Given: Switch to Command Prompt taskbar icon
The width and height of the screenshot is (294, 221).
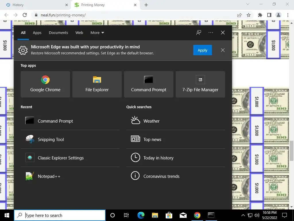Looking at the screenshot, I should [211, 215].
